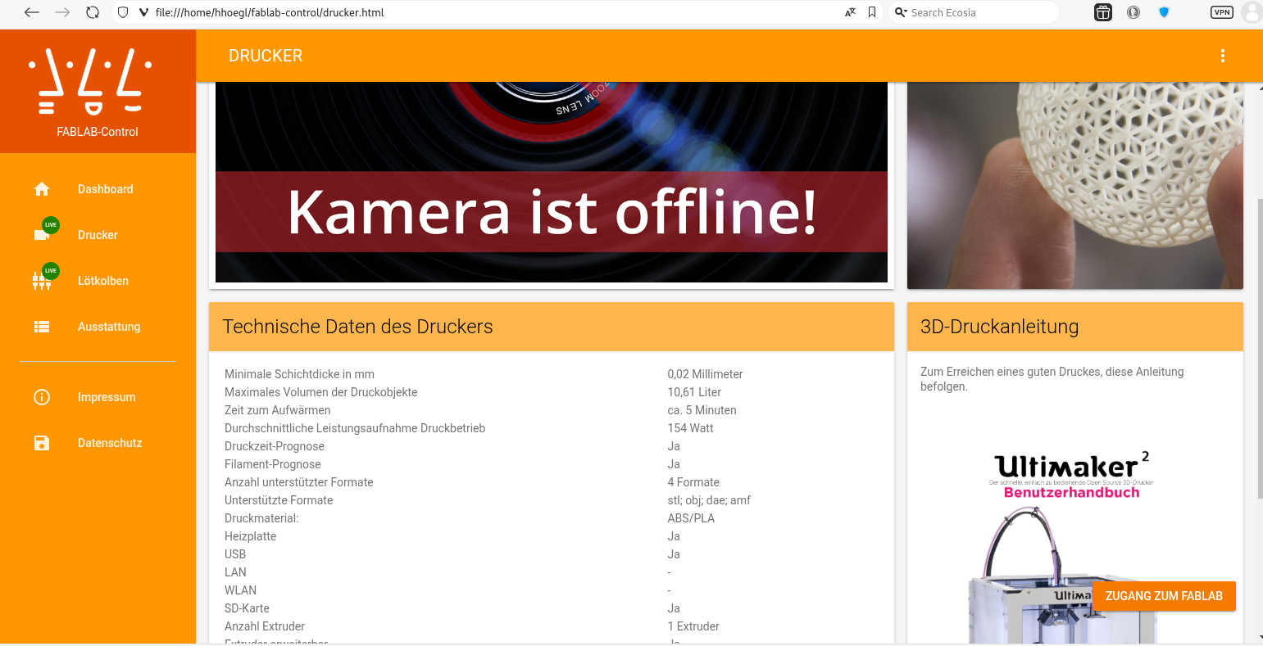This screenshot has height=646, width=1263.
Task: Click the 10,61 Liter value
Action: (x=694, y=392)
